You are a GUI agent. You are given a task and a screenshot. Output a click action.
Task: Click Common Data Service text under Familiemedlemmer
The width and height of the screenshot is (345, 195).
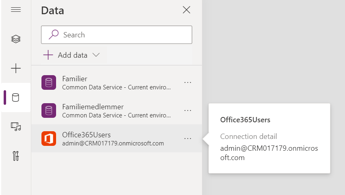(x=116, y=115)
